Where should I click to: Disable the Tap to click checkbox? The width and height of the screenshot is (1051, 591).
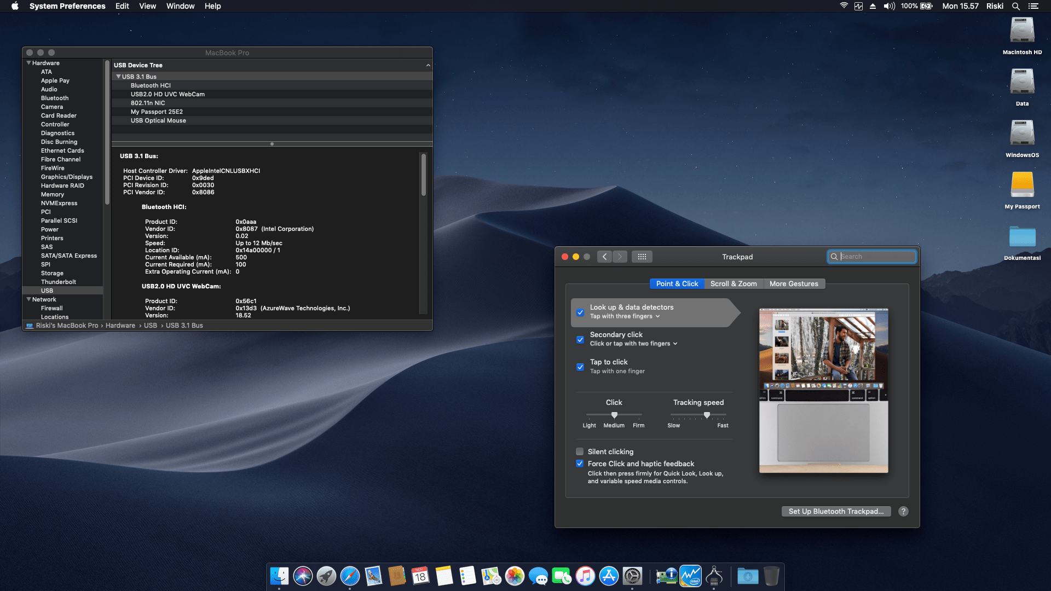[x=580, y=367]
